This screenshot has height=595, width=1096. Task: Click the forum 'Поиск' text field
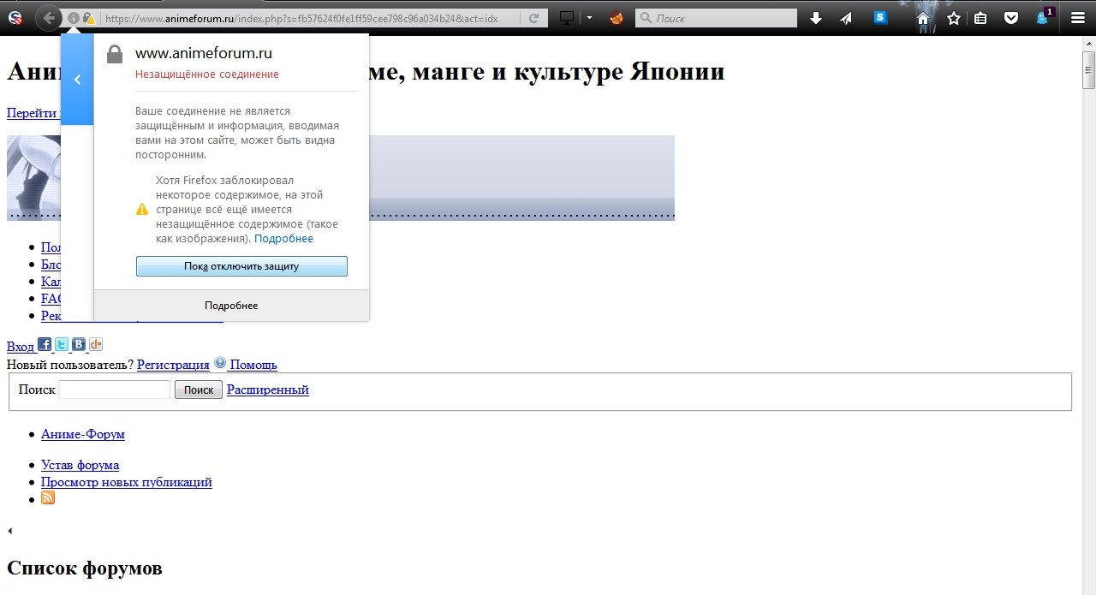point(114,390)
